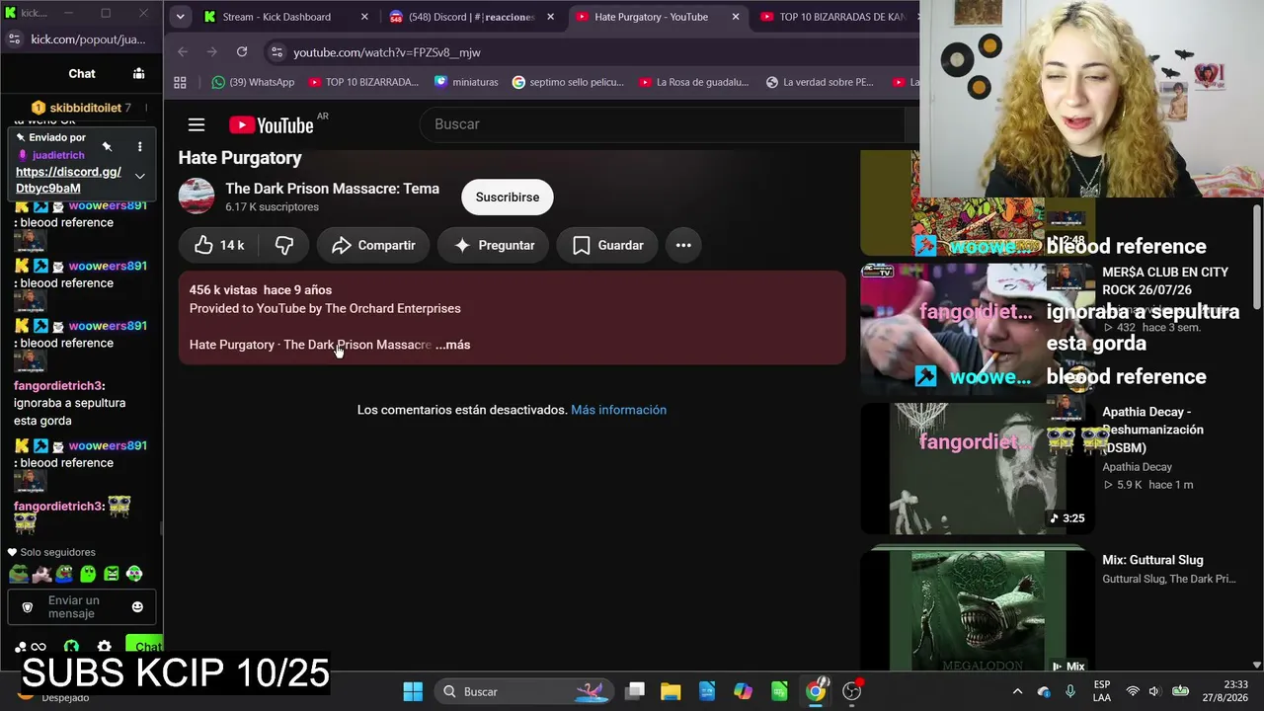This screenshot has width=1264, height=711.
Task: Open the La verdad sobre PE bookmark
Action: click(x=820, y=82)
